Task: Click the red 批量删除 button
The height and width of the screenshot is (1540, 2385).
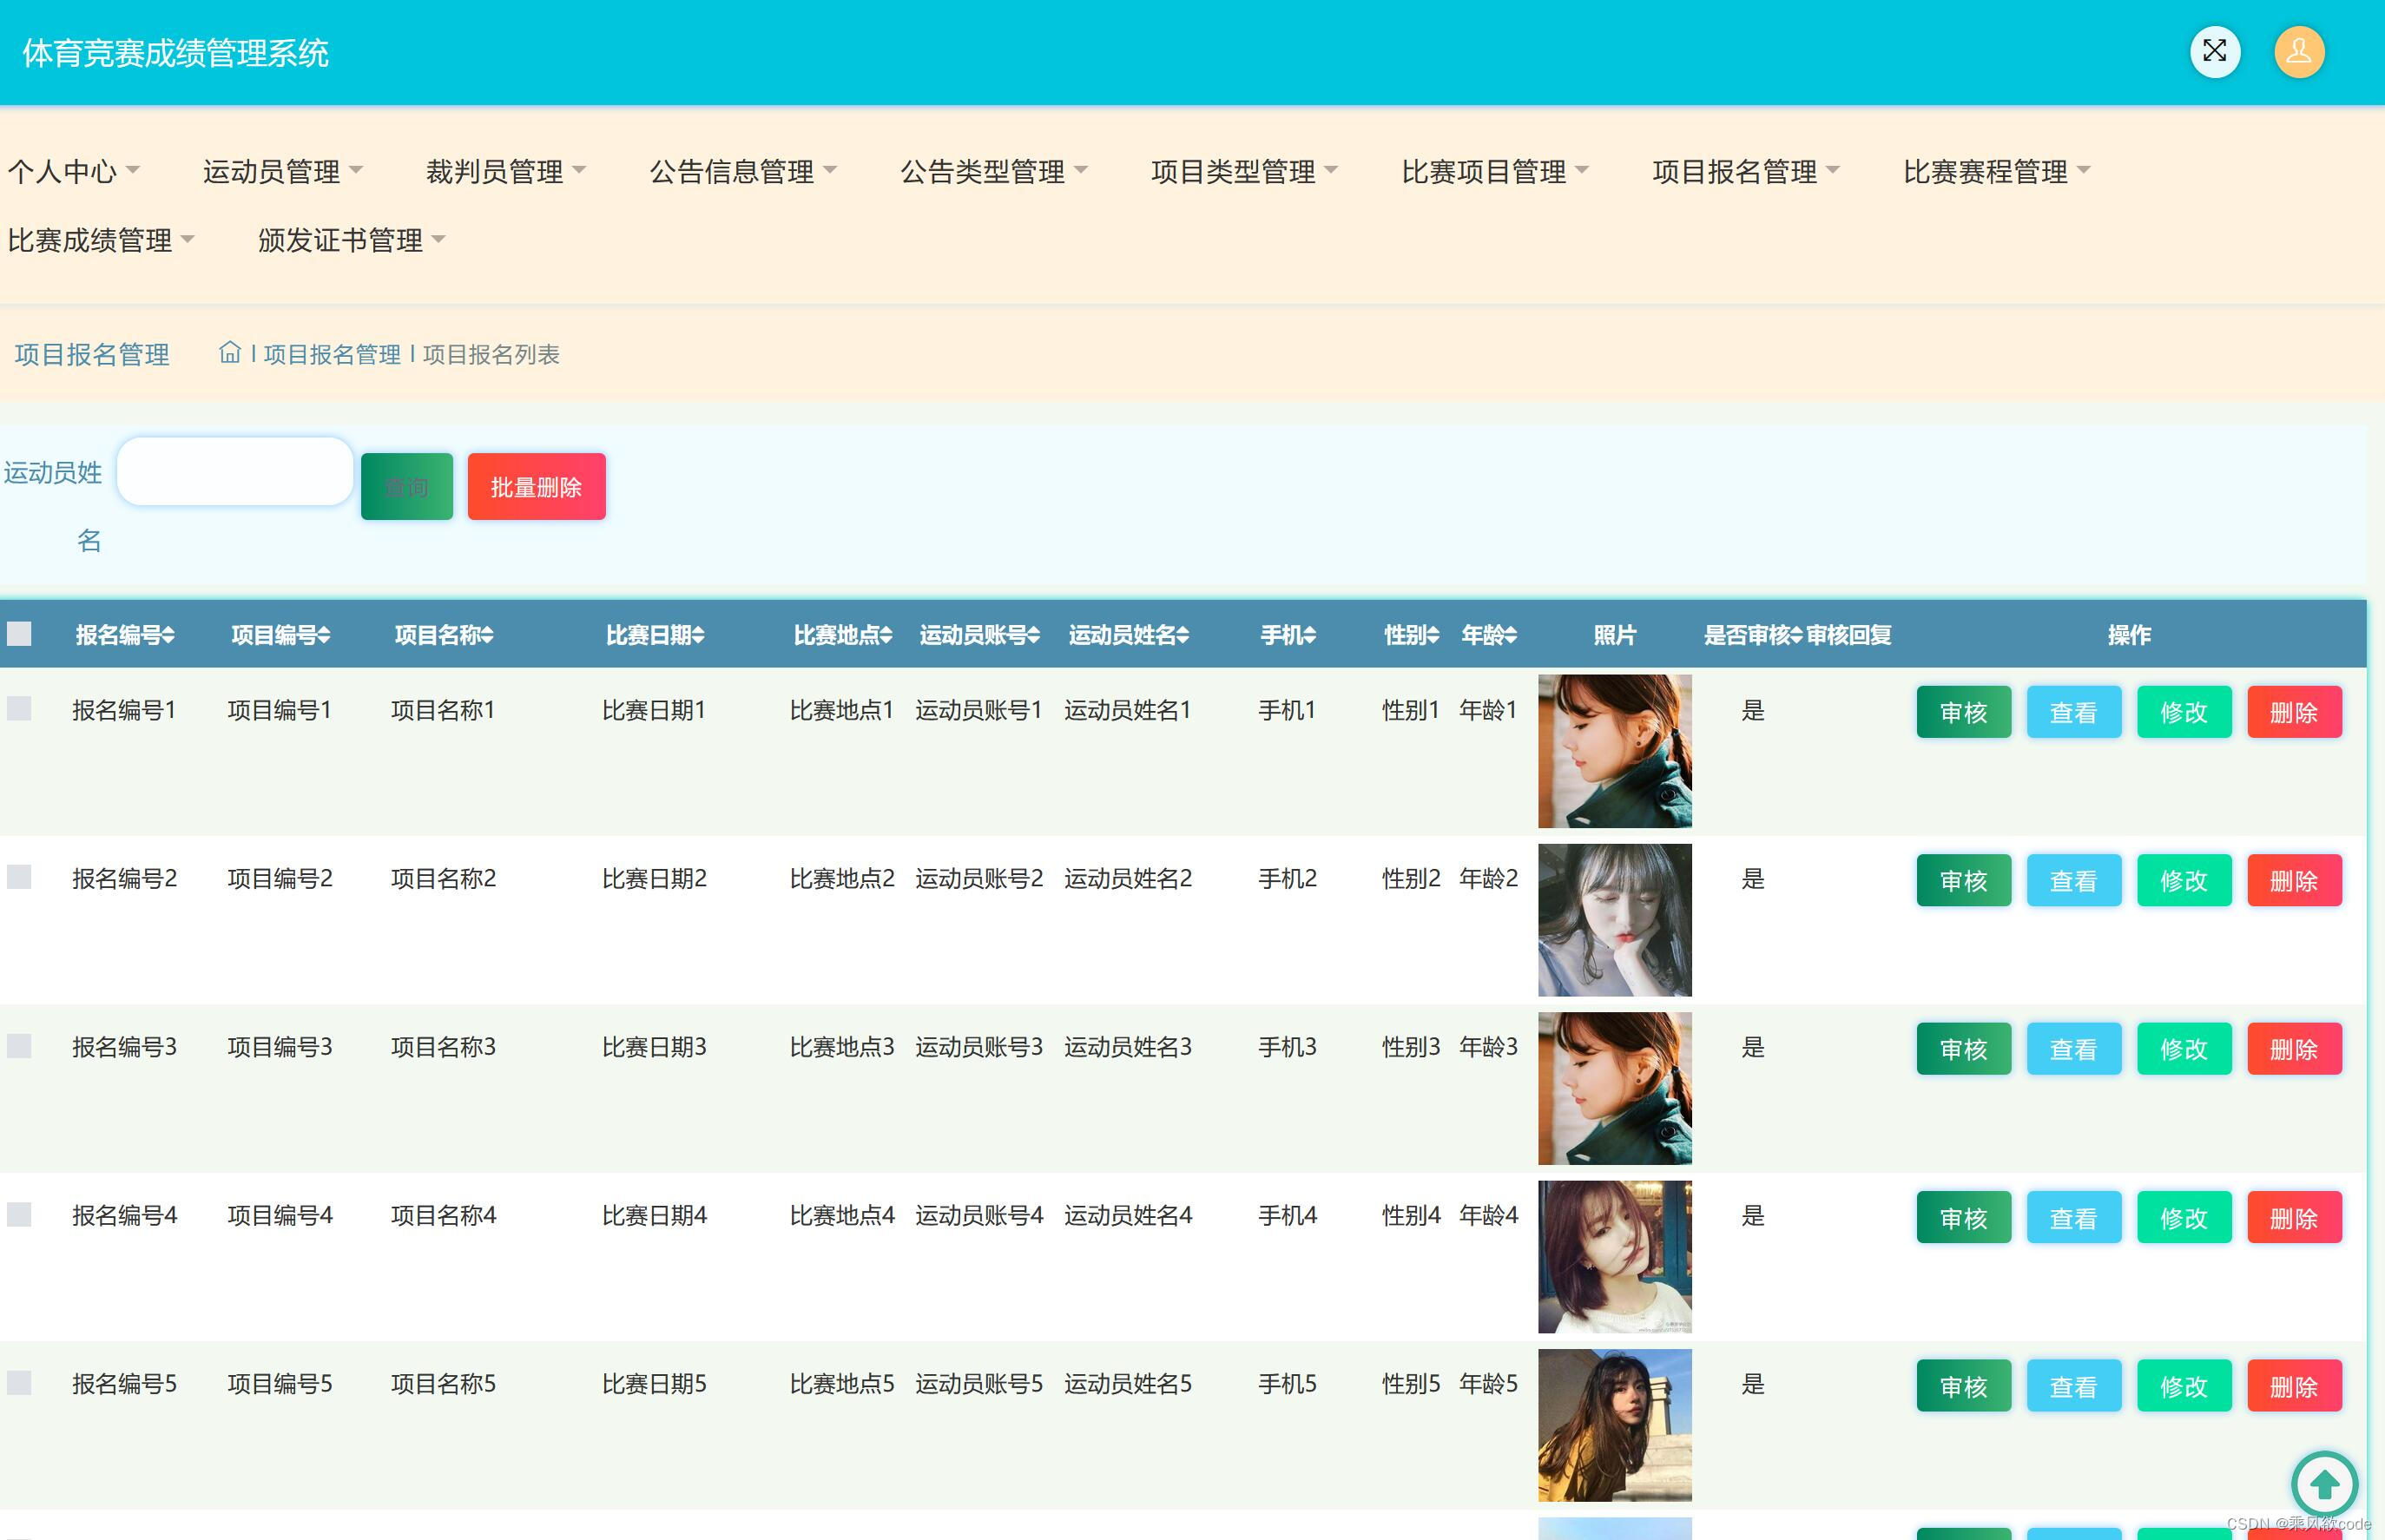Action: click(536, 487)
